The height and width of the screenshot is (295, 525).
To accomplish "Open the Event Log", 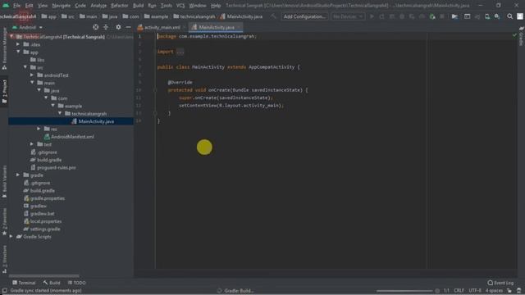I will [x=500, y=283].
